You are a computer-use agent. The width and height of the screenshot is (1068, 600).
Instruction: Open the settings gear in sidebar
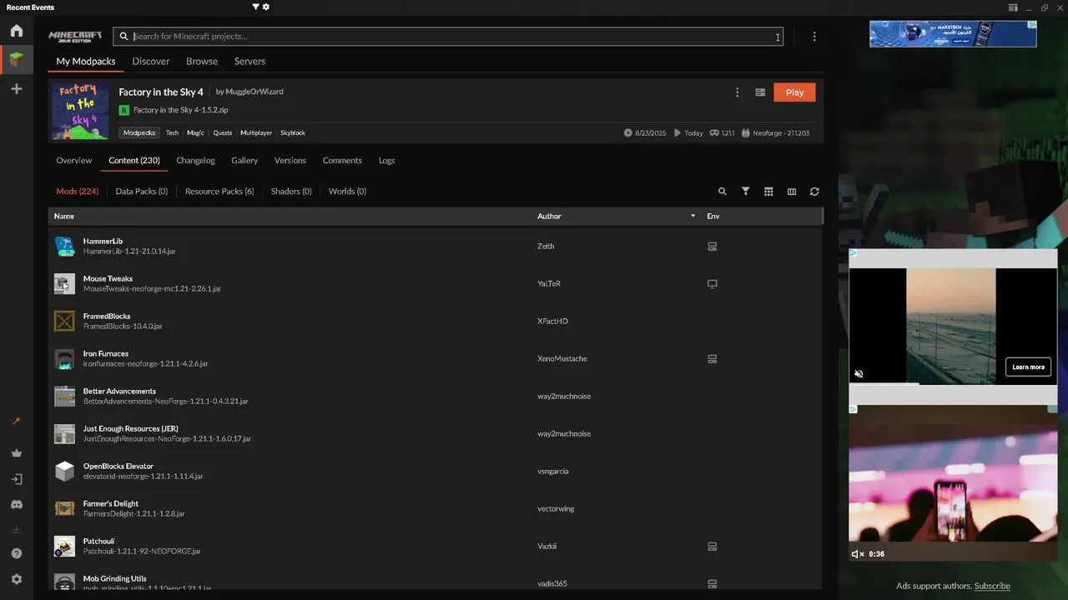click(17, 579)
